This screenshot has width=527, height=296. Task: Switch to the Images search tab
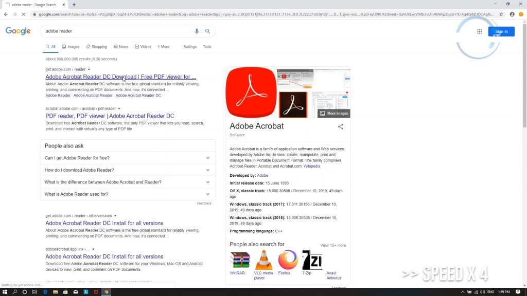pos(71,47)
